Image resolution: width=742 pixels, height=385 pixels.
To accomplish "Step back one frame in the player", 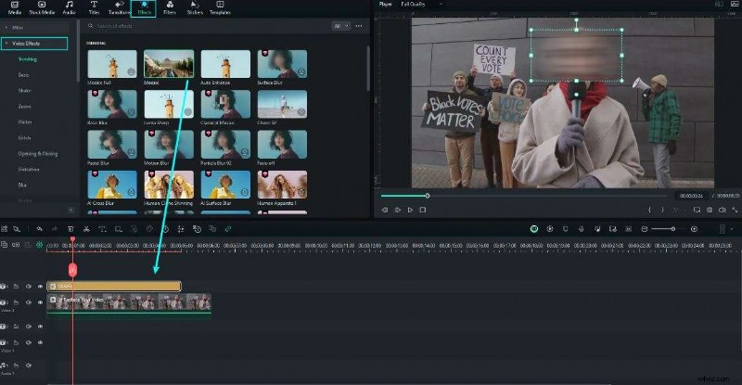I will [385, 210].
